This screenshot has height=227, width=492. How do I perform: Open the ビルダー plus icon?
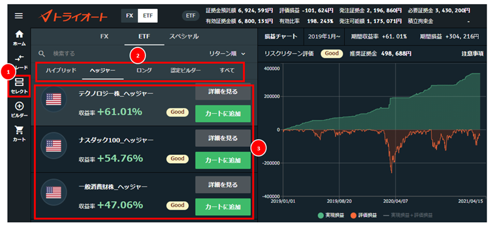click(19, 110)
